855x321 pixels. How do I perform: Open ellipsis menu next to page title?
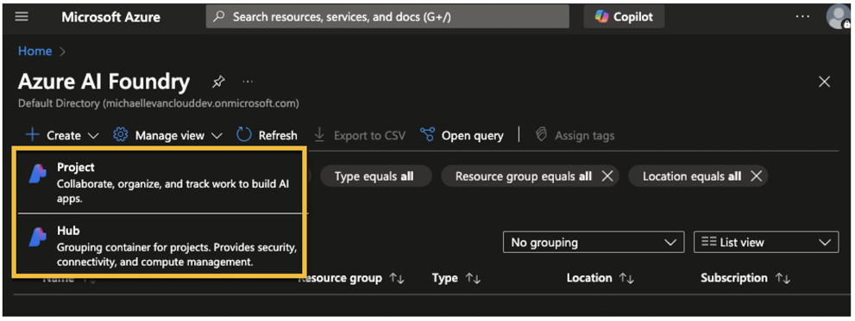[x=248, y=82]
